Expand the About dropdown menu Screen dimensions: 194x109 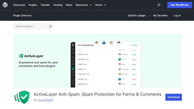100,5
